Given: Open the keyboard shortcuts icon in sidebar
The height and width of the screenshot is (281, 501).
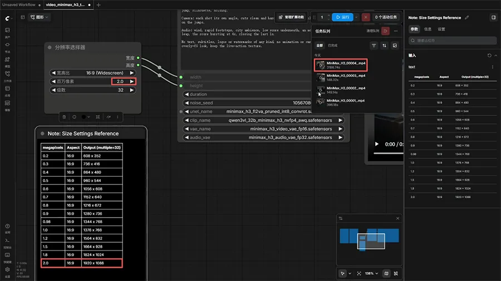Looking at the screenshot, I should click(7, 257).
